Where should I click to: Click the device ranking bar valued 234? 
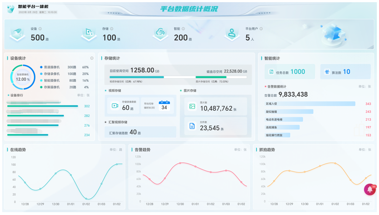pyautogui.click(x=28, y=135)
